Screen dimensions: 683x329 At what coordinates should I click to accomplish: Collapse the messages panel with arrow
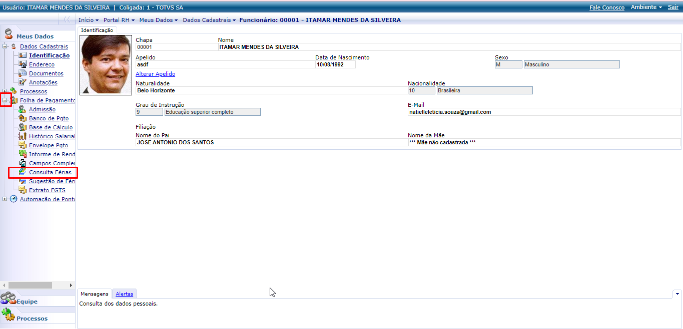tap(677, 294)
